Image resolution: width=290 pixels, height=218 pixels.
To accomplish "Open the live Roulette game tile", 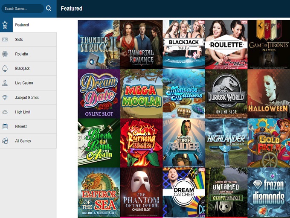I will coord(226,44).
